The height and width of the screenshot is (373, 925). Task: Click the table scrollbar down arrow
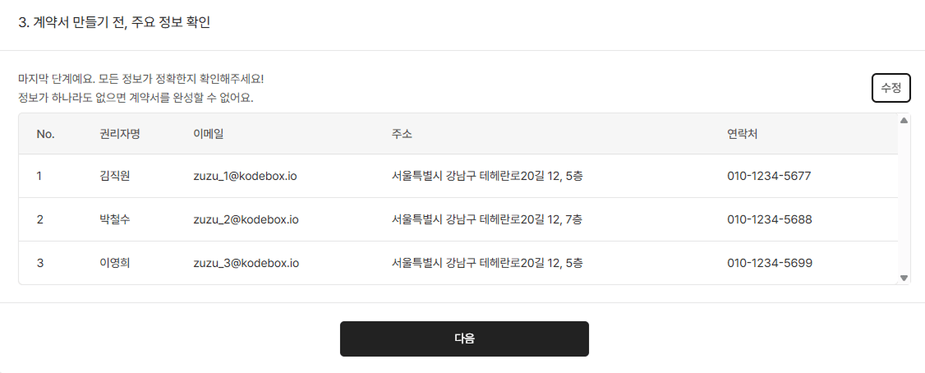tap(904, 278)
